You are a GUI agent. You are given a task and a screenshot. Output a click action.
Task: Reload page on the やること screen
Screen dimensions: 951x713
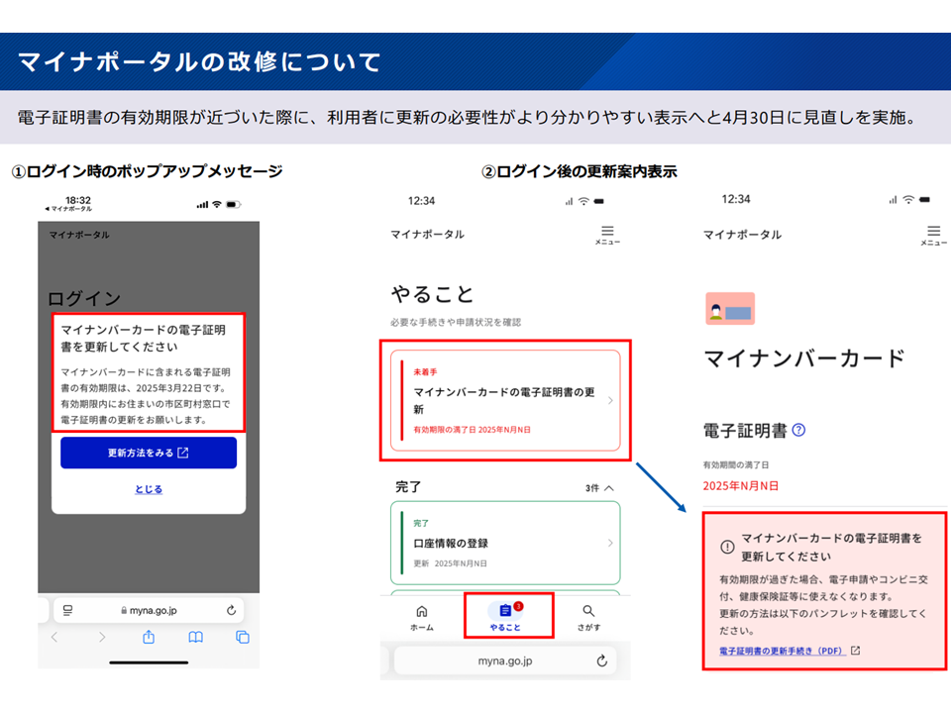[x=601, y=661]
